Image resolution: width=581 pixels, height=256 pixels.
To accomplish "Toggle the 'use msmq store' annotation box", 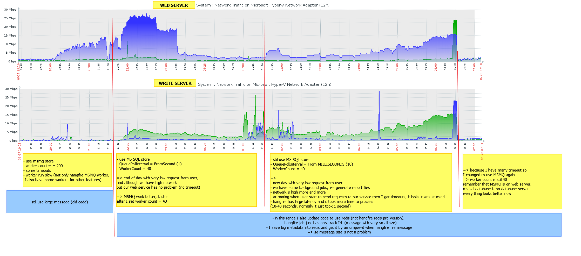I will point(67,170).
